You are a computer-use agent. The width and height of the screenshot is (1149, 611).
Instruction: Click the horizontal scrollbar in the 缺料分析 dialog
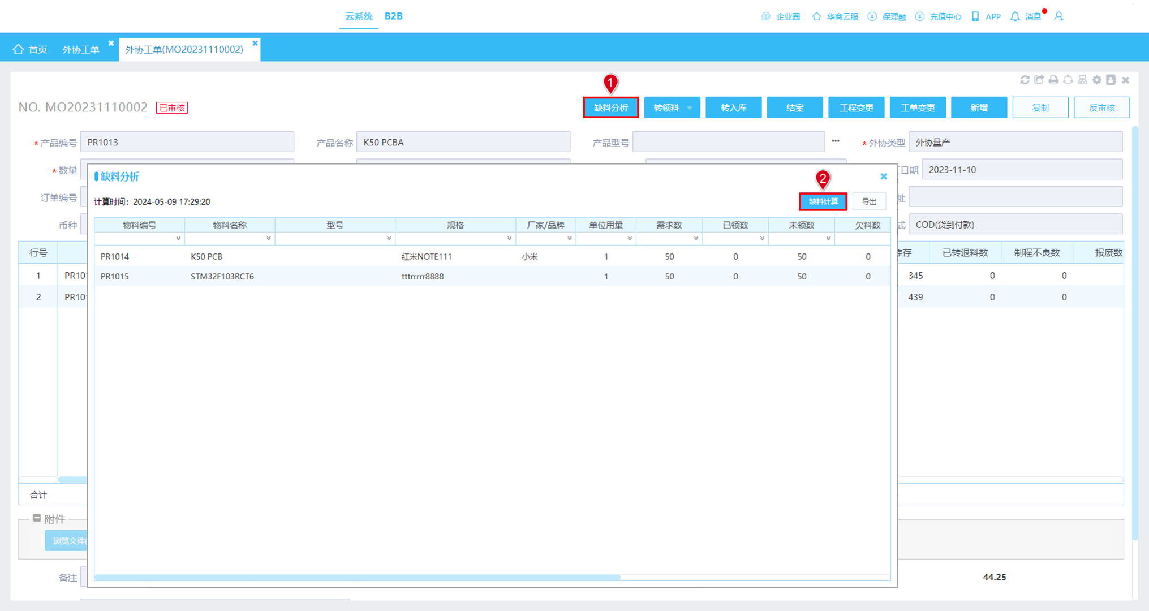point(358,577)
